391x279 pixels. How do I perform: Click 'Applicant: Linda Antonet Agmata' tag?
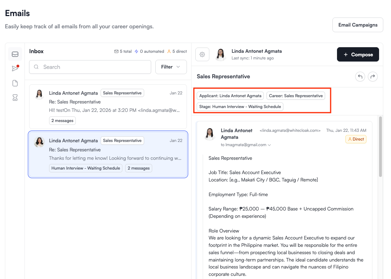click(x=230, y=96)
